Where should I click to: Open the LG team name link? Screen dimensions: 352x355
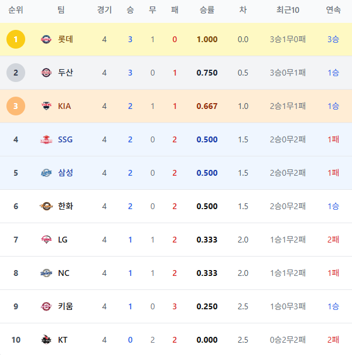63,240
